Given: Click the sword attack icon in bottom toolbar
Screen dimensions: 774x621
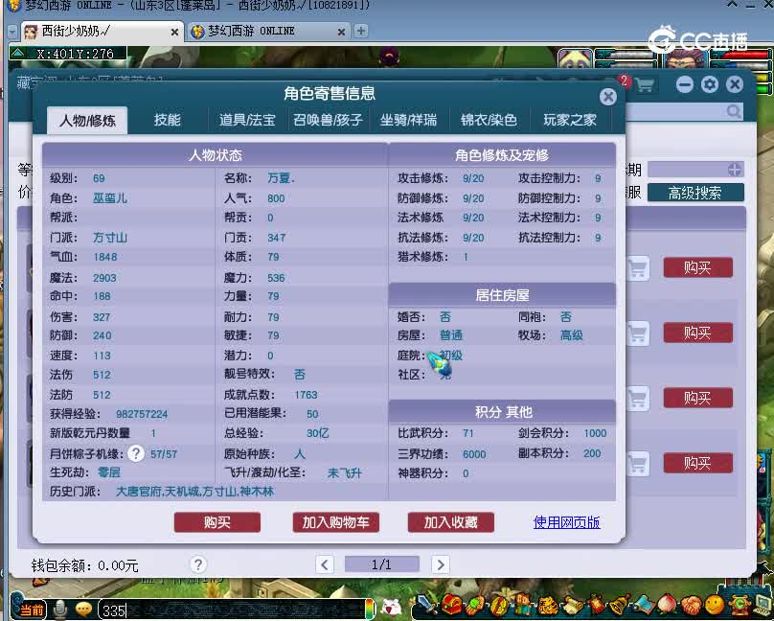Looking at the screenshot, I should coord(425,604).
